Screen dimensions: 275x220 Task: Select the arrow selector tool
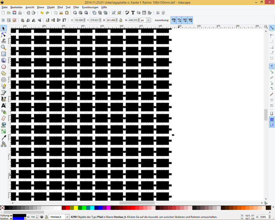4,28
